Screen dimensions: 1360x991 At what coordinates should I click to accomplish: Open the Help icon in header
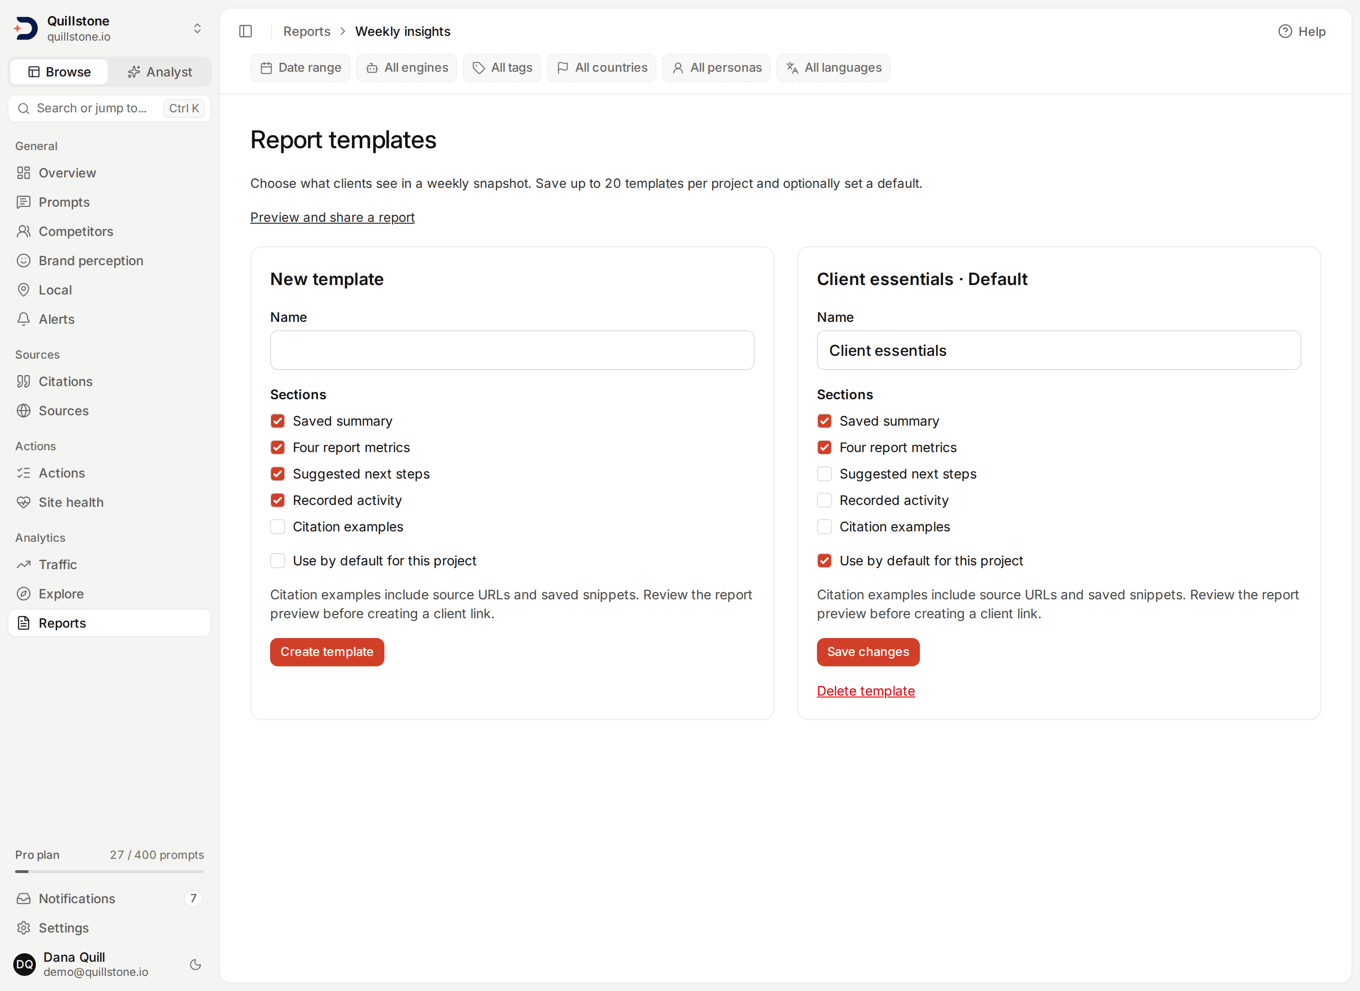pos(1285,31)
